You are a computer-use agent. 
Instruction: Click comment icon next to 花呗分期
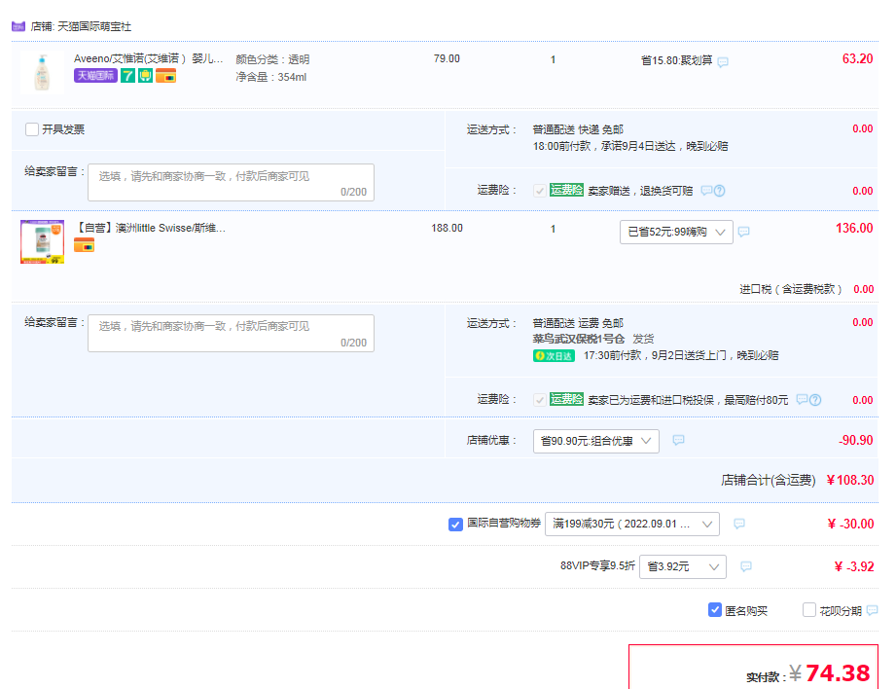click(872, 610)
